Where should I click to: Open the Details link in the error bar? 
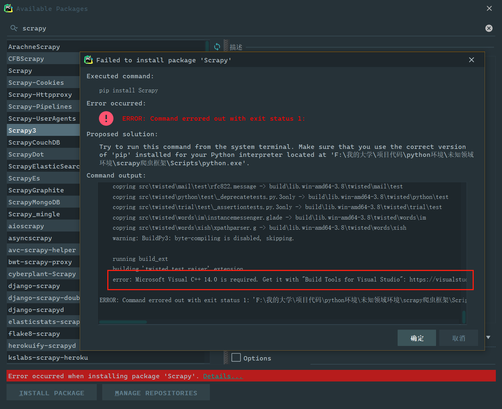pos(223,376)
